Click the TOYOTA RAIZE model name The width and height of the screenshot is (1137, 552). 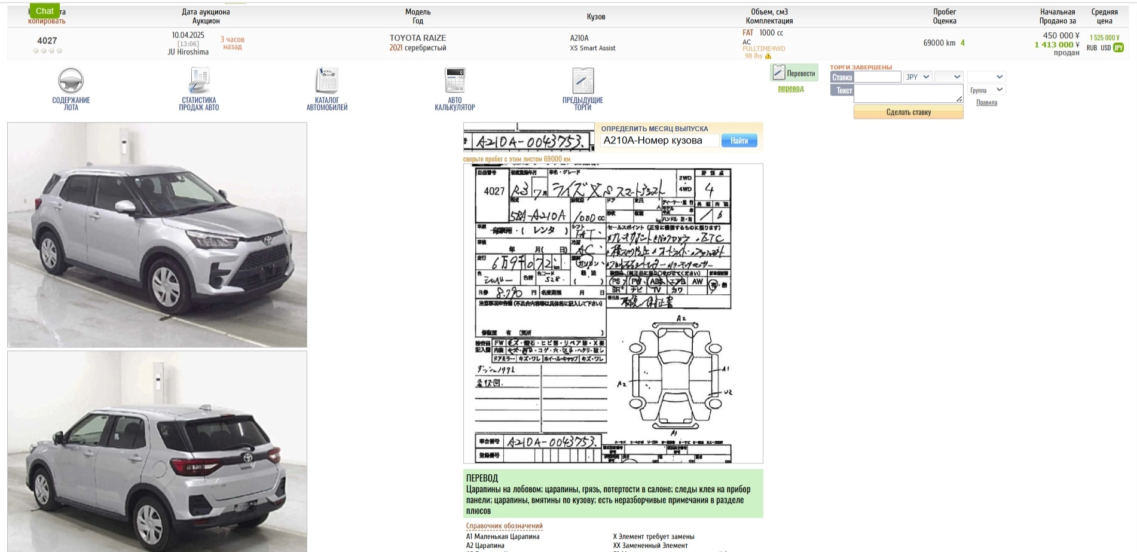pos(418,38)
